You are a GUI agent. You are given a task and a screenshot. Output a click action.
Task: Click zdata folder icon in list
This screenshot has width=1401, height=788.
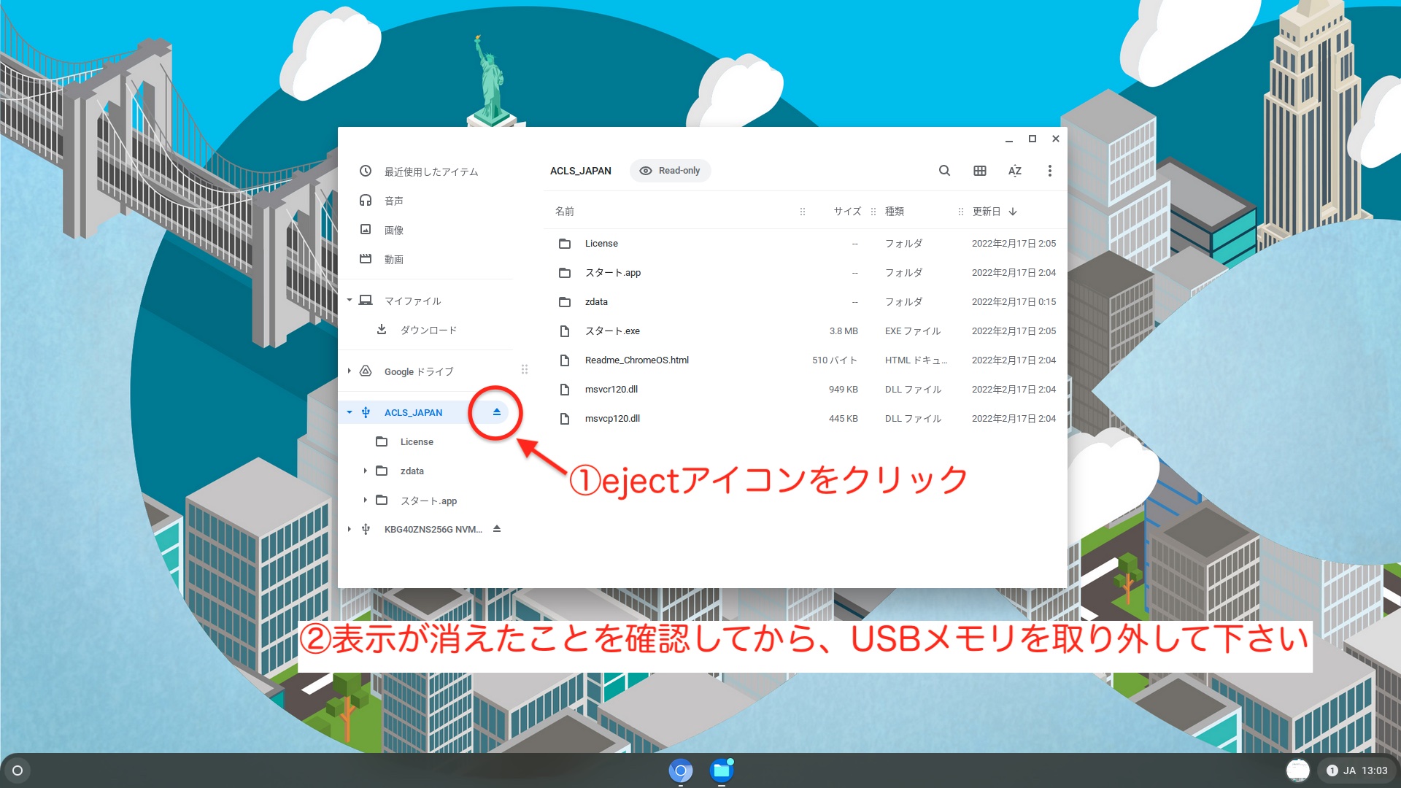point(565,302)
